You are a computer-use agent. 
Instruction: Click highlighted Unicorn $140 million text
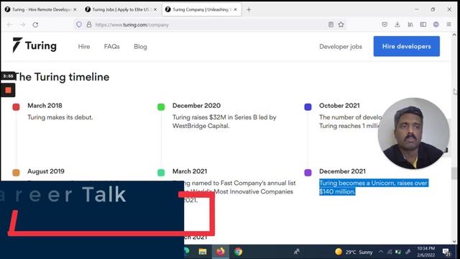[374, 187]
